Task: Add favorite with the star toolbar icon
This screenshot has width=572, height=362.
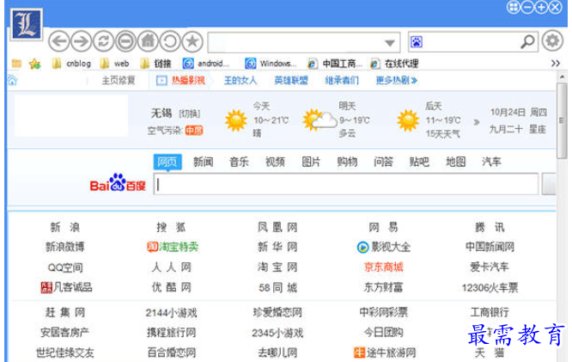Action: click(x=192, y=41)
